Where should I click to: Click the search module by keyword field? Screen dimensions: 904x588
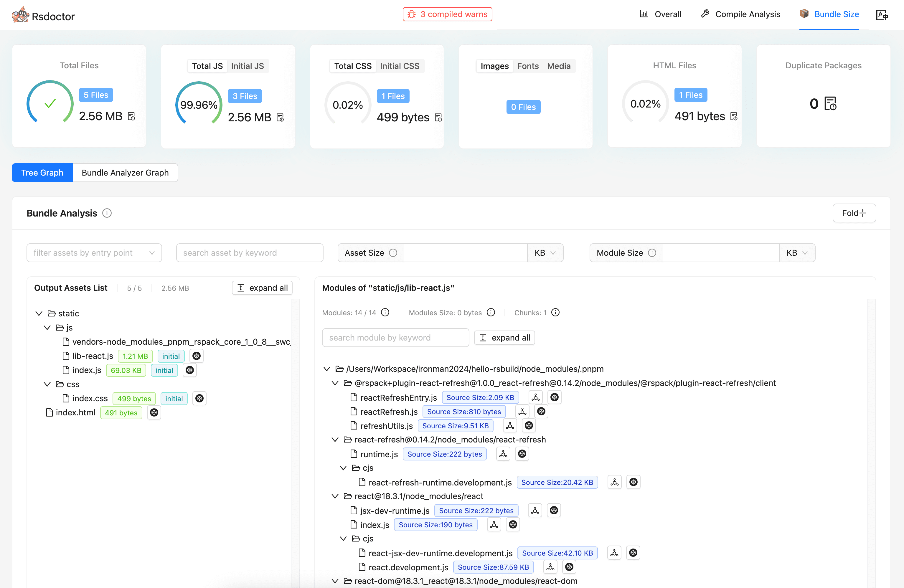(395, 338)
